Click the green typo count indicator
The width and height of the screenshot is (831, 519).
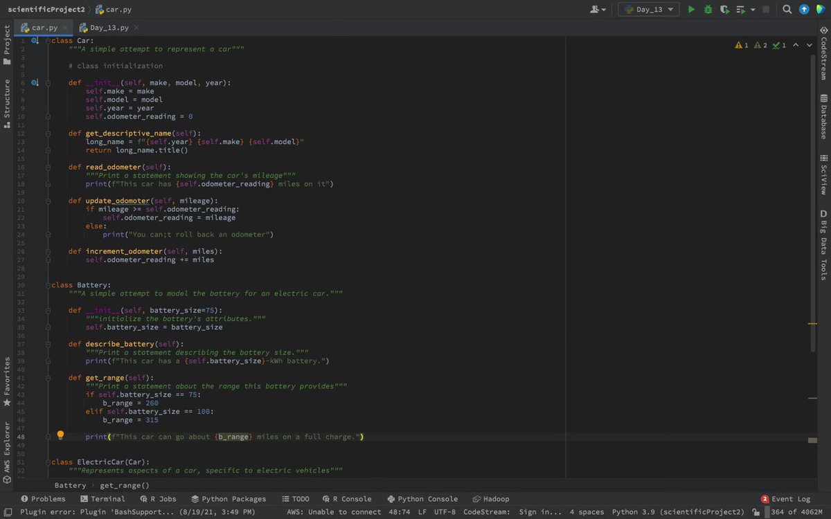pos(779,45)
